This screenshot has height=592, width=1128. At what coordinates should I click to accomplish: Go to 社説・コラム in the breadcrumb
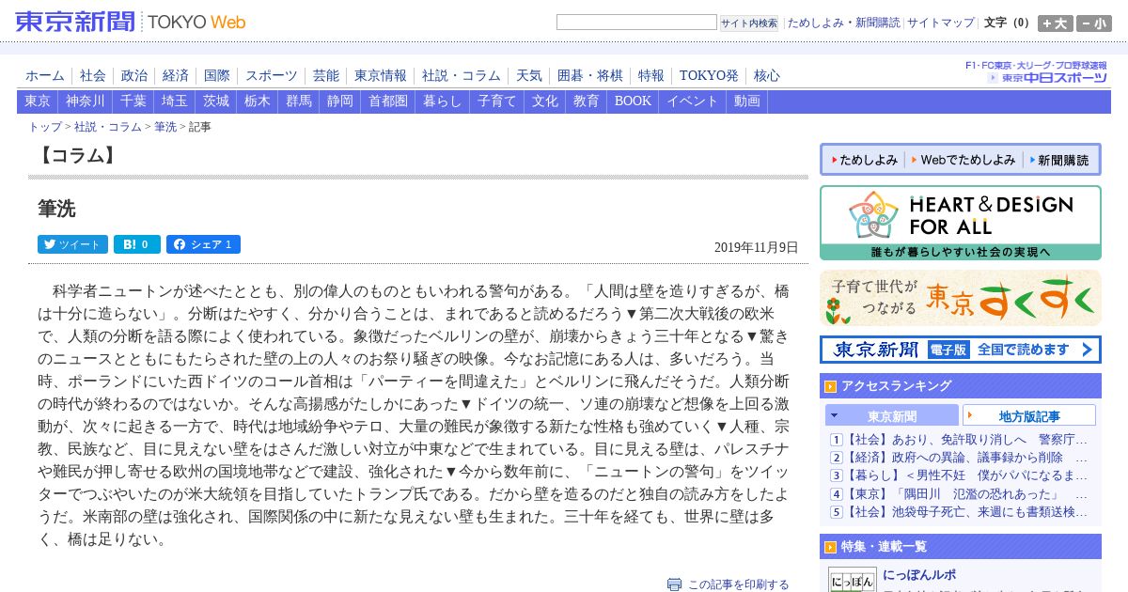point(108,127)
